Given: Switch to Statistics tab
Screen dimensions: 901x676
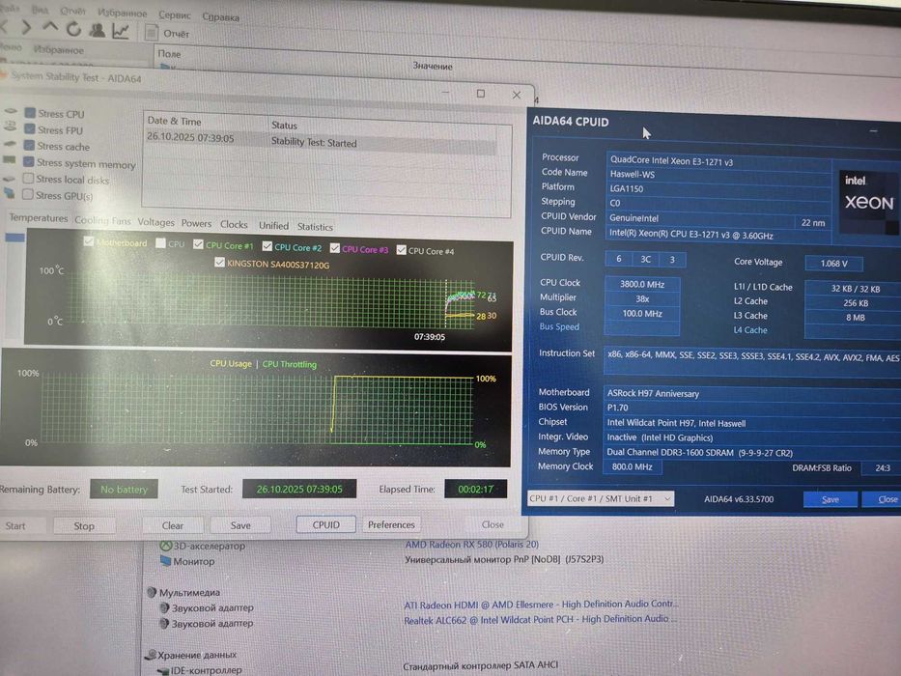Looking at the screenshot, I should coord(315,227).
